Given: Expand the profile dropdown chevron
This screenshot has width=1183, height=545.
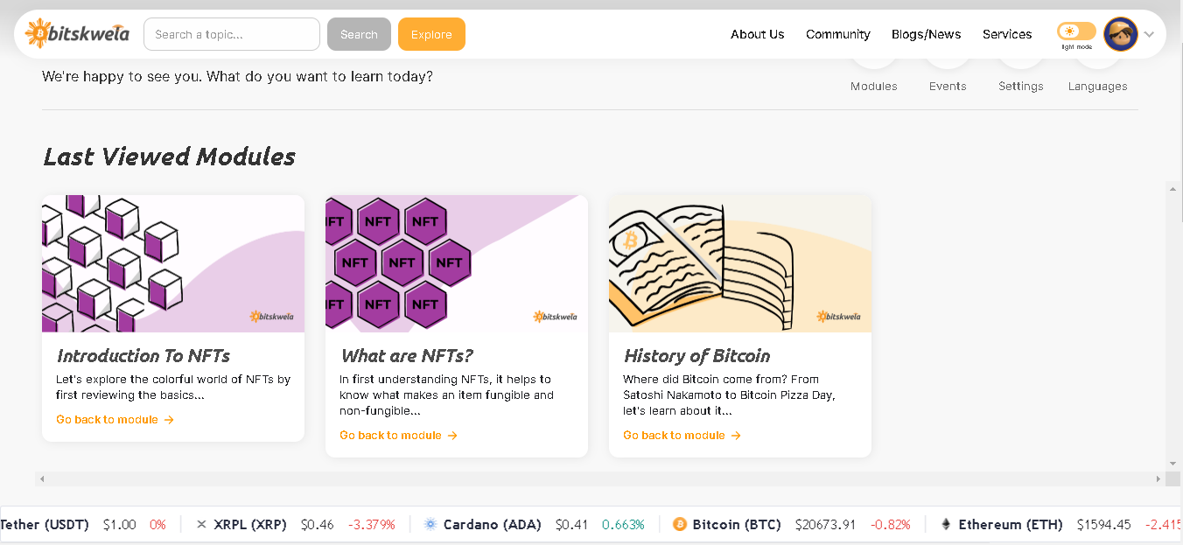Looking at the screenshot, I should tap(1150, 35).
